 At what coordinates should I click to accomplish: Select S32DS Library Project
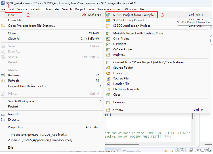(x=157, y=20)
